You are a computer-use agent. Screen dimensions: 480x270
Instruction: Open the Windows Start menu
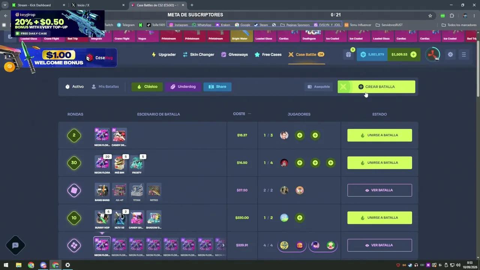pyautogui.click(x=6, y=265)
